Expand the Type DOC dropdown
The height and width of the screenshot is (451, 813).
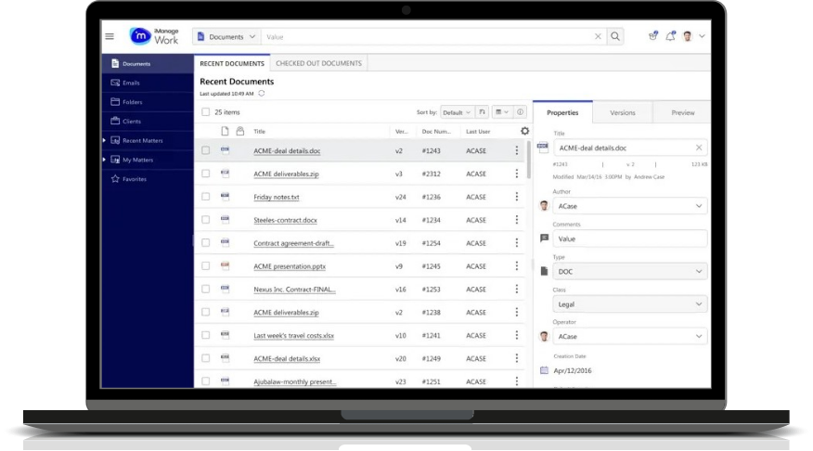pyautogui.click(x=629, y=271)
